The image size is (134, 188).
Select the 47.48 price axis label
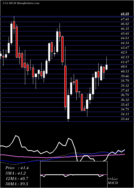point(125,19)
